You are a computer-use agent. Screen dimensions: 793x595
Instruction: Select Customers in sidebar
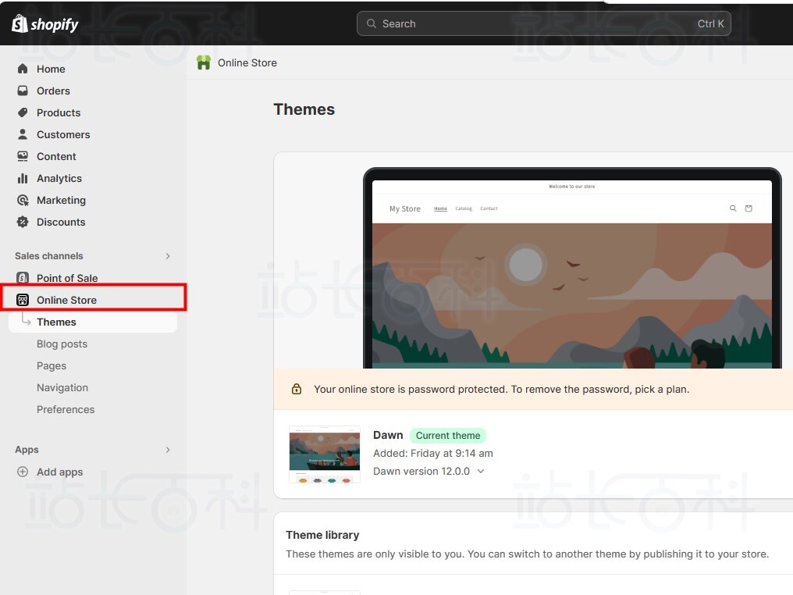[x=63, y=134]
